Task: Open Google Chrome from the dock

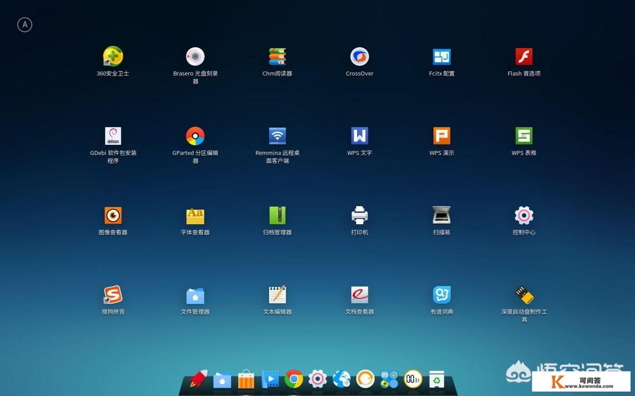Action: [294, 379]
